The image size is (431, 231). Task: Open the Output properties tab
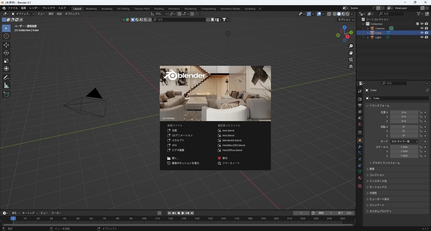coord(360,106)
